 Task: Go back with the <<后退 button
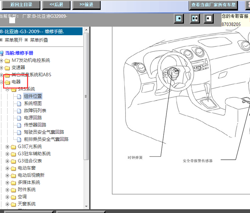click(56, 5)
